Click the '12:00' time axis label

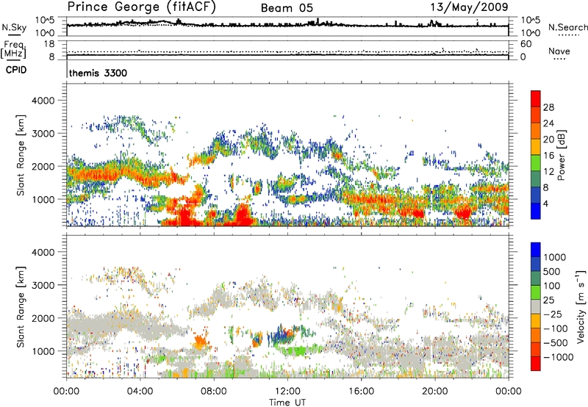pos(287,392)
